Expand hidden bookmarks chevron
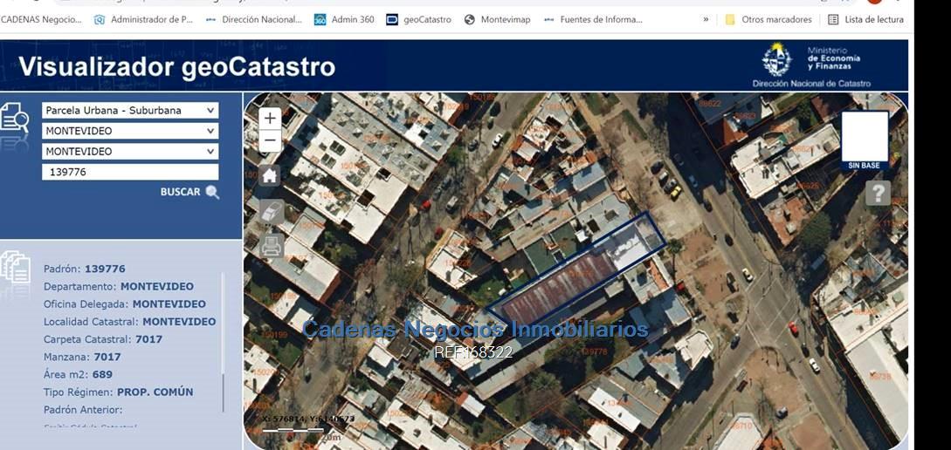Image resolution: width=951 pixels, height=450 pixels. (x=706, y=19)
